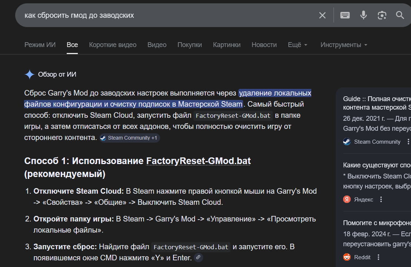Click inside the search input field
Viewport: 411px width, 267px height.
pos(148,15)
